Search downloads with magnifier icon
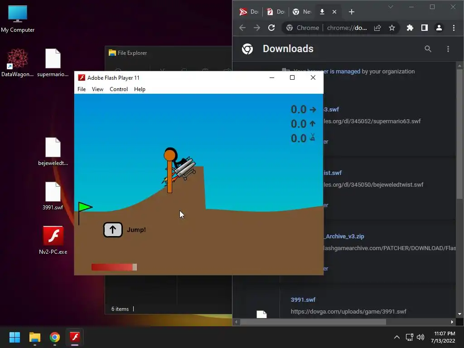The image size is (464, 348). (428, 49)
